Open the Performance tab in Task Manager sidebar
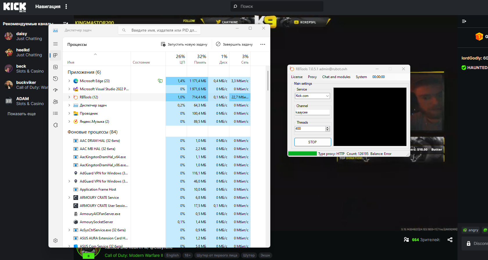The width and height of the screenshot is (488, 260). click(55, 67)
